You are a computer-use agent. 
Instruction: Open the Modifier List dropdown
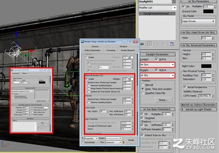tap(158, 8)
